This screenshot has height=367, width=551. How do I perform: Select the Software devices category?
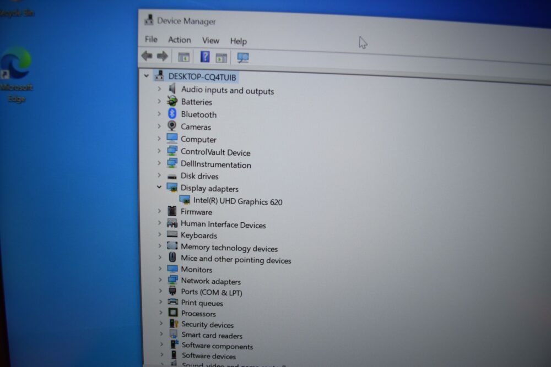pos(209,356)
